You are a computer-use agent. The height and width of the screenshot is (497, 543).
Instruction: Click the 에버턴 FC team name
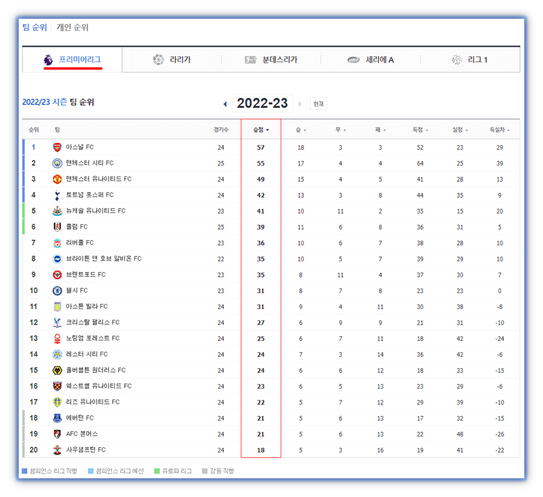coord(80,418)
